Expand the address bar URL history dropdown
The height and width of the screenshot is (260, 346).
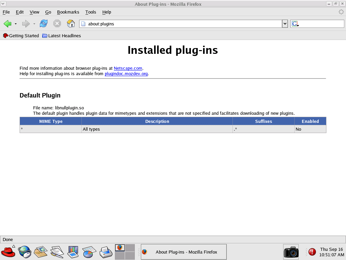pos(285,24)
